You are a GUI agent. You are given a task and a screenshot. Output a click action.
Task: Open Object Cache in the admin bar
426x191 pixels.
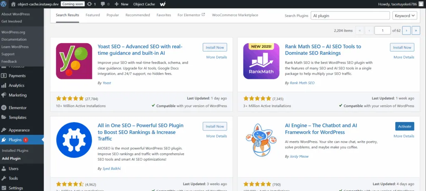coord(144,4)
